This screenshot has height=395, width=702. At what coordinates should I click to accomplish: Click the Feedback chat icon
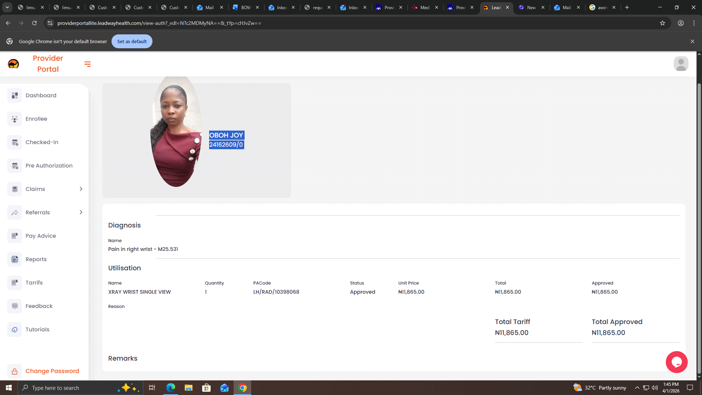15,306
